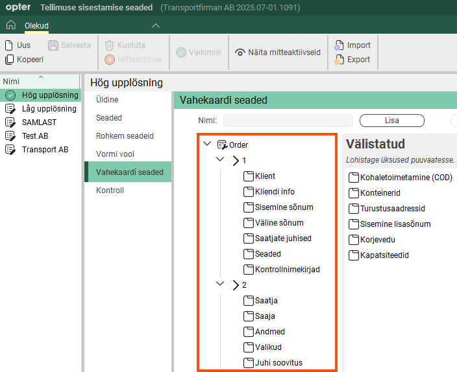
Task: Click the Kopeeri copy icon
Action: pos(8,60)
